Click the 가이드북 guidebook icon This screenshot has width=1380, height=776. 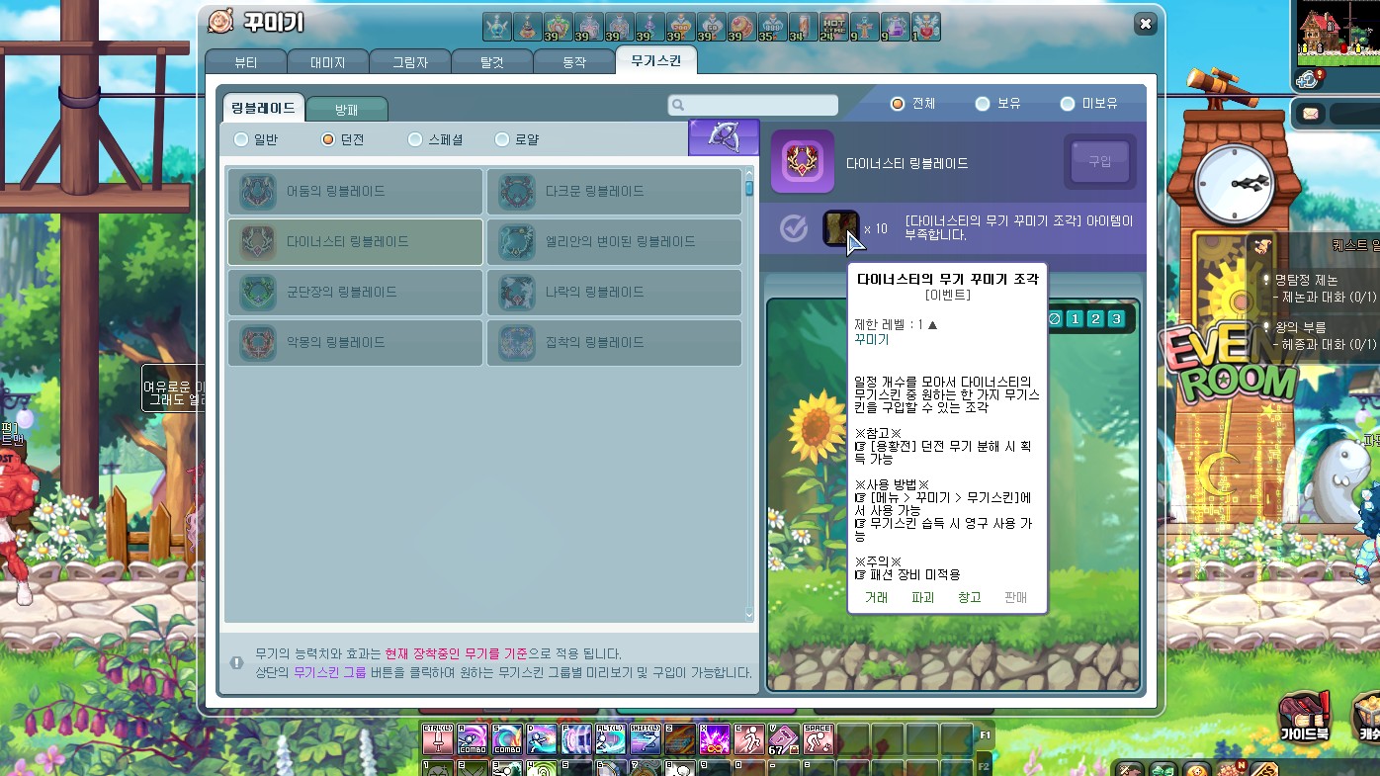(1304, 717)
